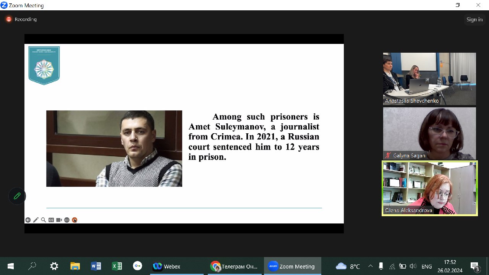Advance to next slide with orange arrow
Image resolution: width=489 pixels, height=275 pixels.
click(x=74, y=220)
